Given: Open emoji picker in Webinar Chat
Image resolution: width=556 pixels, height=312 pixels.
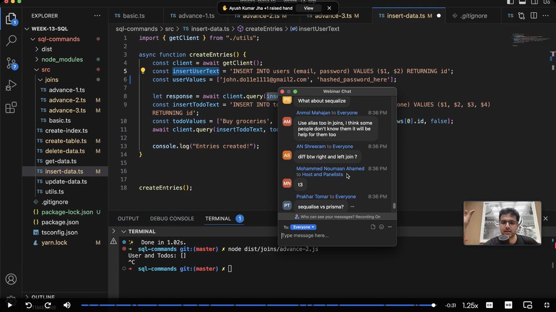Looking at the screenshot, I should [x=381, y=227].
